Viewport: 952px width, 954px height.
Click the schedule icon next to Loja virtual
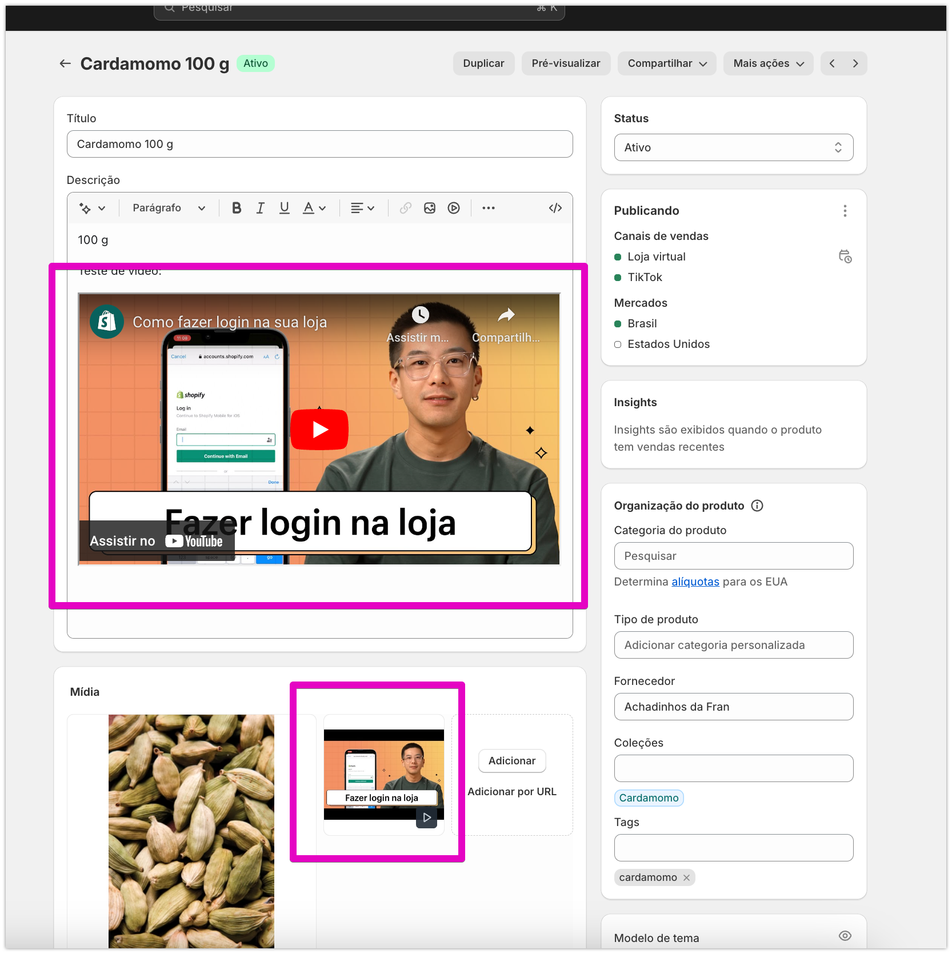pos(845,256)
